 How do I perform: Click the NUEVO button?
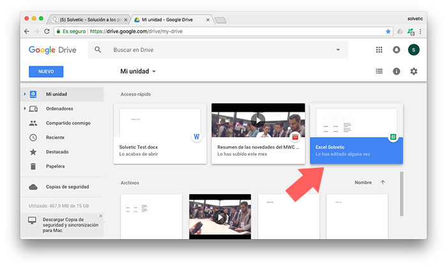(x=46, y=71)
